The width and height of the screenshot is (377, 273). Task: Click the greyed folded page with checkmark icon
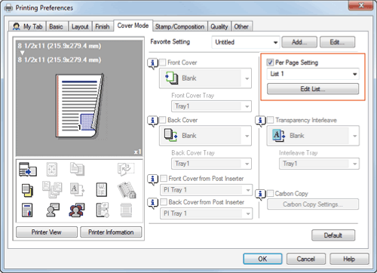126,169
